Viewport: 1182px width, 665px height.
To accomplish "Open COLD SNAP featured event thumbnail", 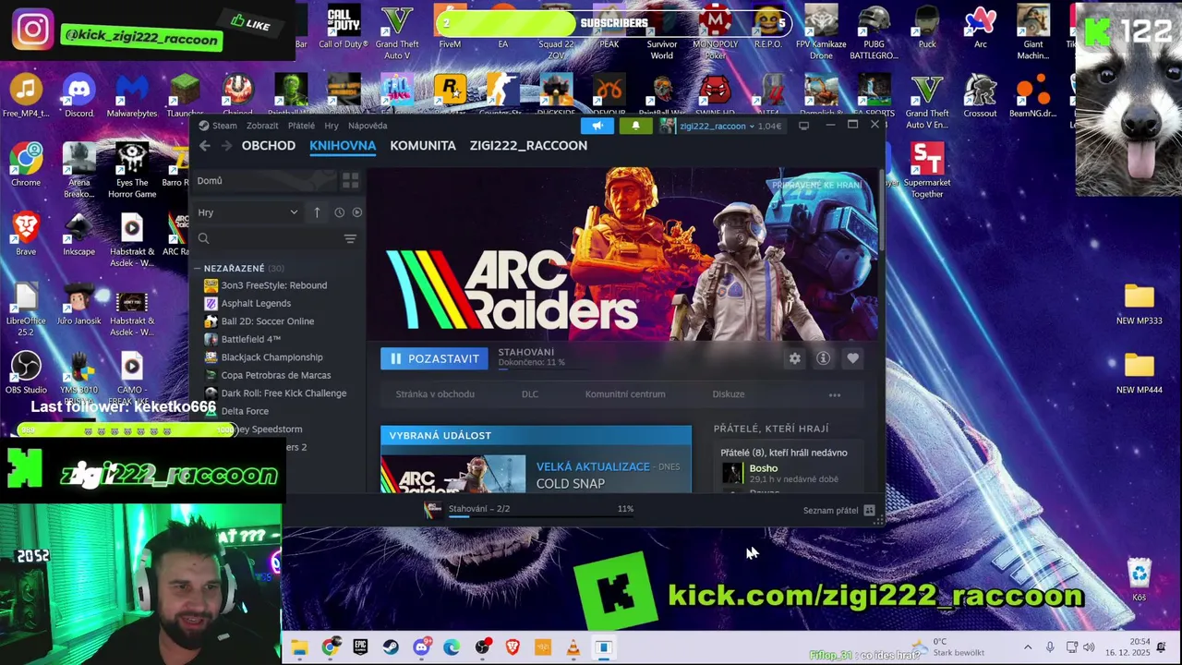I will pos(453,472).
